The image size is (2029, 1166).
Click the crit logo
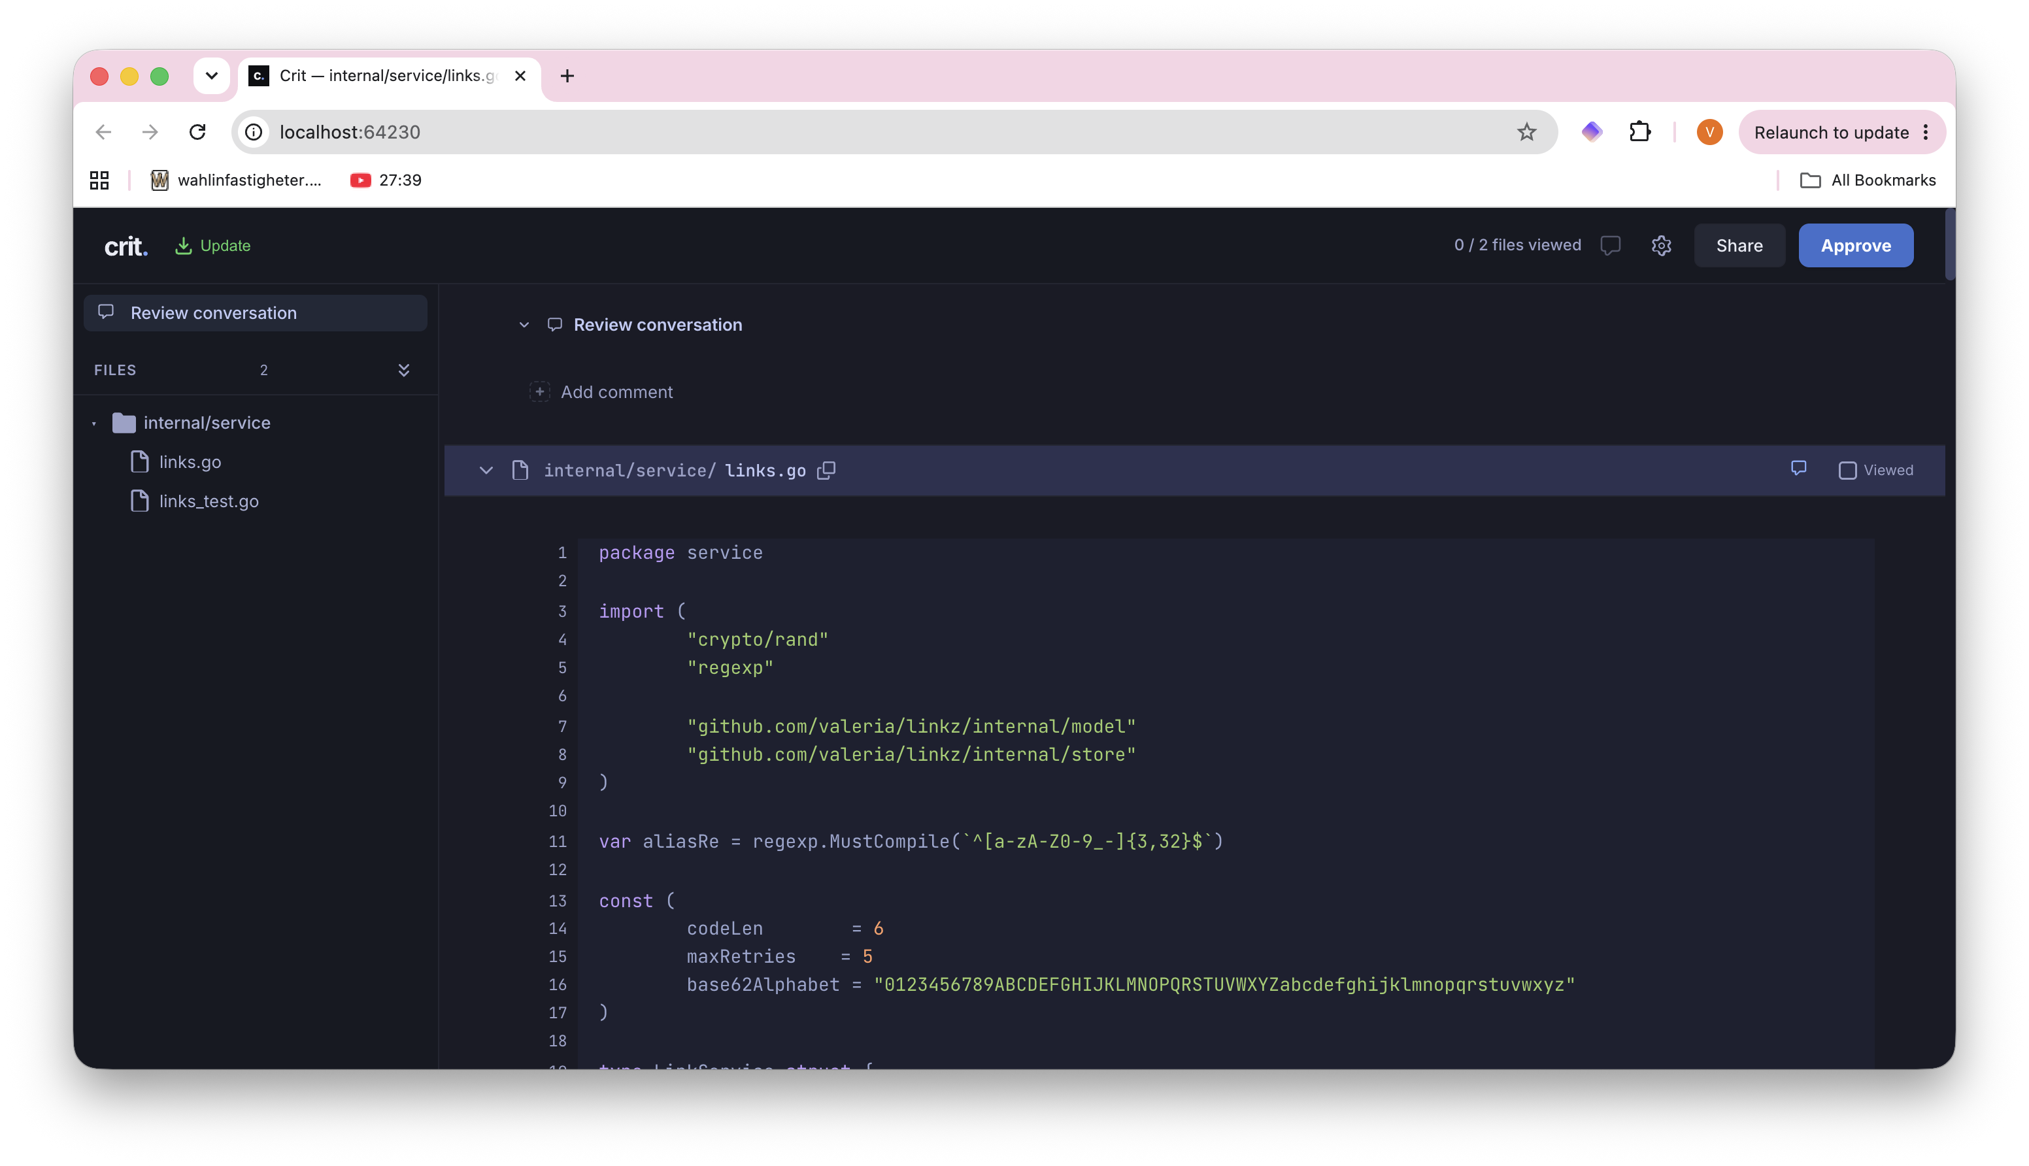(126, 246)
